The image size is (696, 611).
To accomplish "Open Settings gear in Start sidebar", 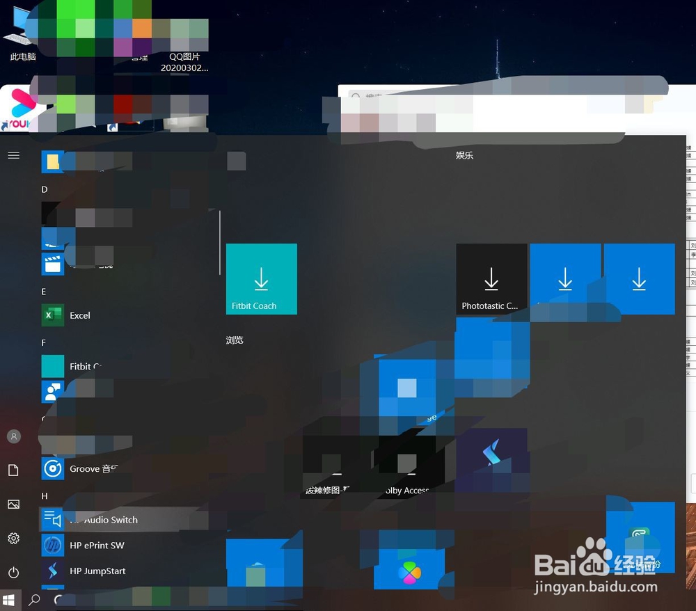I will (14, 538).
